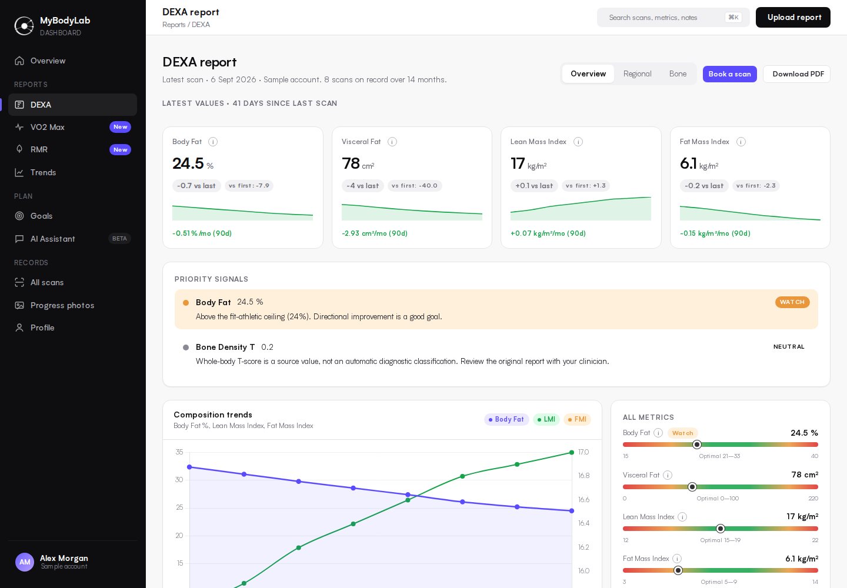Image resolution: width=847 pixels, height=588 pixels.
Task: Click the VO2 Max pulse icon
Action: [19, 127]
